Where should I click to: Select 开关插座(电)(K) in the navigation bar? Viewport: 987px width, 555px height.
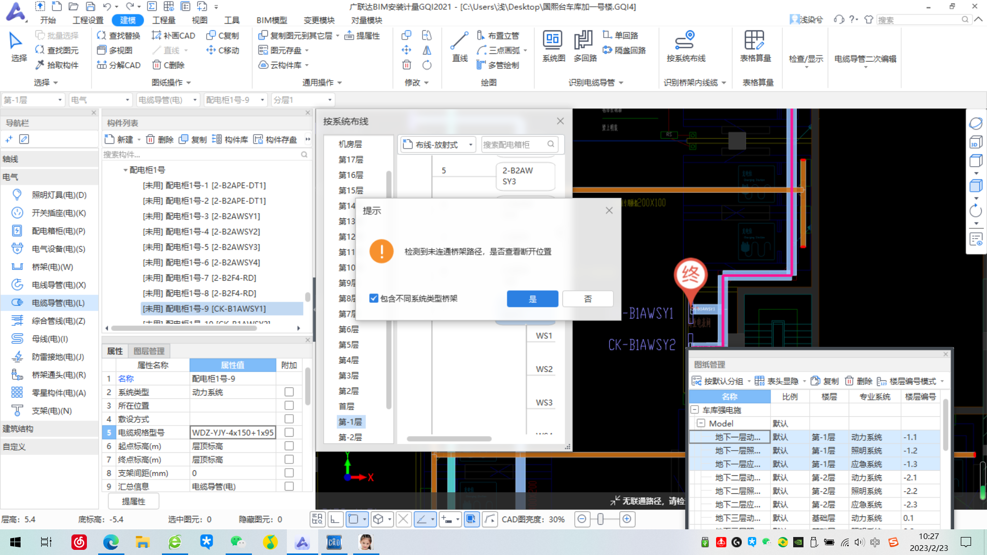(x=49, y=213)
